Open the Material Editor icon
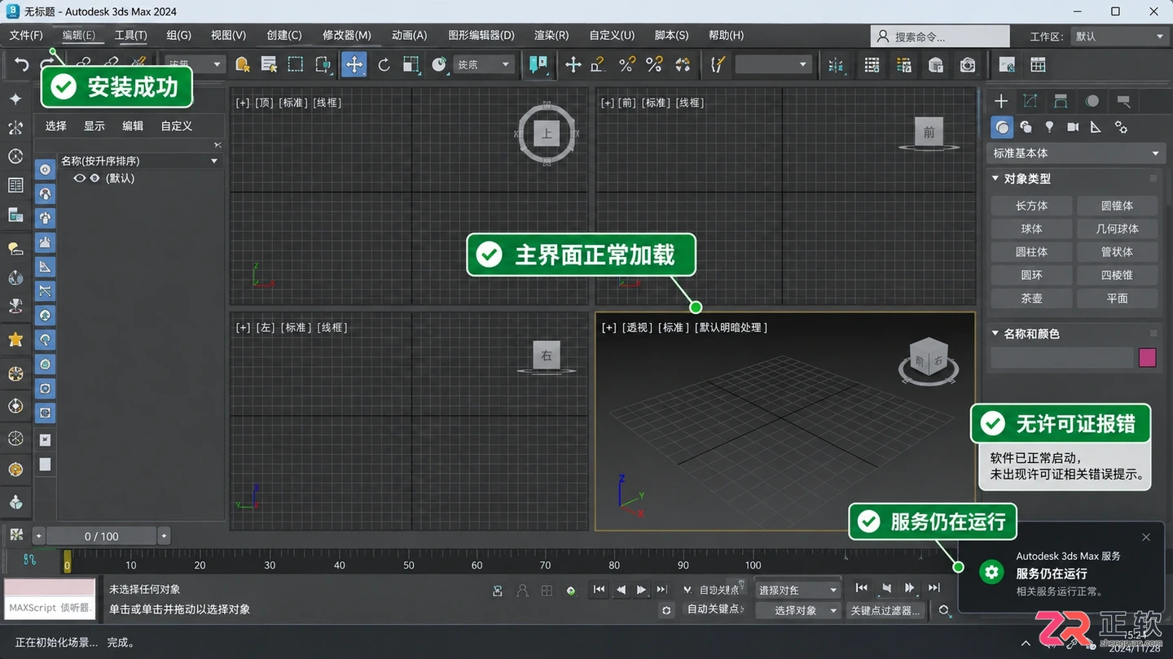The height and width of the screenshot is (659, 1173). click(936, 64)
